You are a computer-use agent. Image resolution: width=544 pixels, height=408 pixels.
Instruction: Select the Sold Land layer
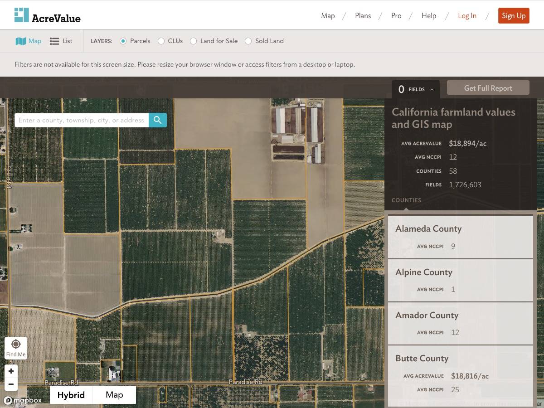(x=248, y=41)
